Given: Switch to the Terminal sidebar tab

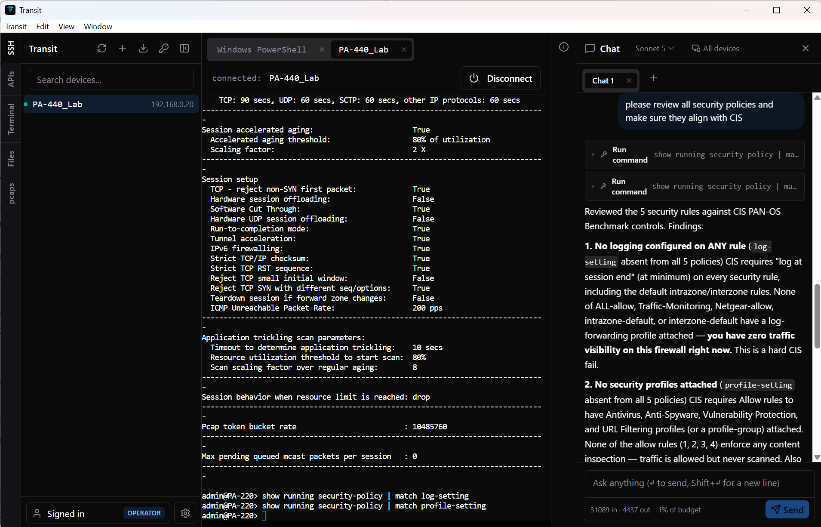Looking at the screenshot, I should click(11, 119).
